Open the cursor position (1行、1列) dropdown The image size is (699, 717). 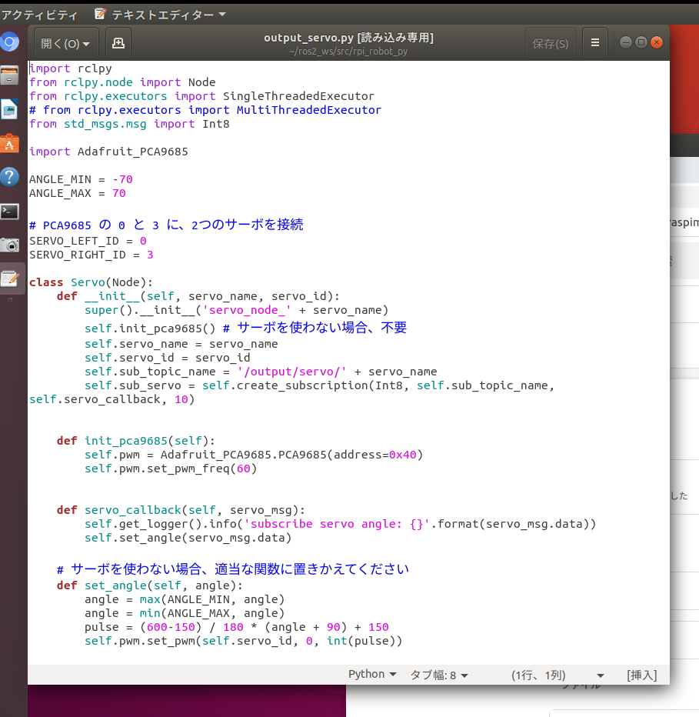(558, 675)
